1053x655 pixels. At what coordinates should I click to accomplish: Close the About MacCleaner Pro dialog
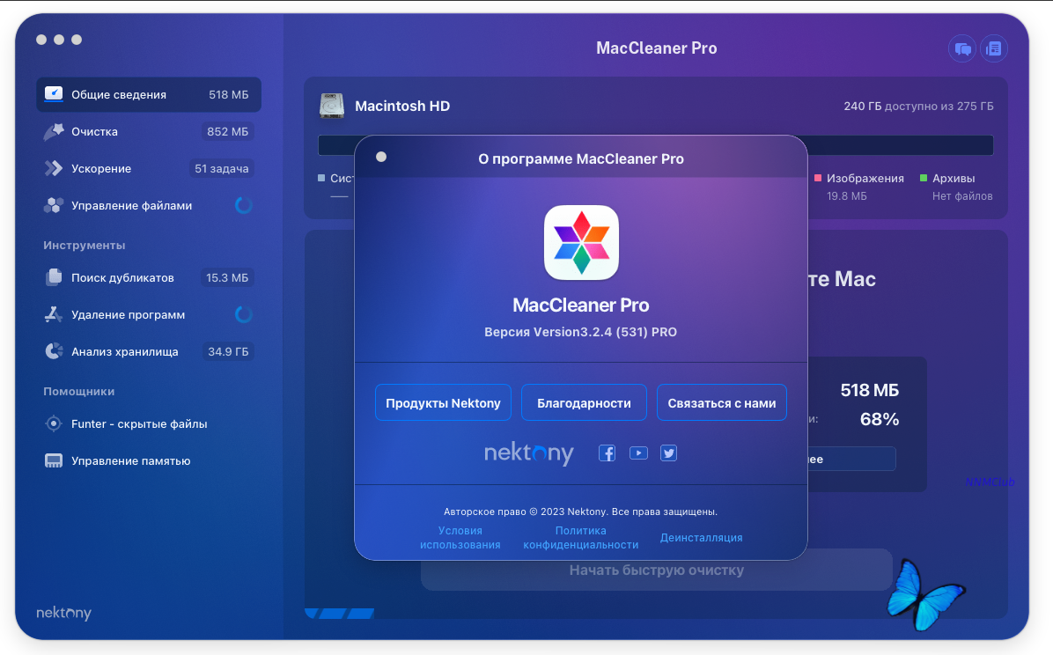pos(381,158)
